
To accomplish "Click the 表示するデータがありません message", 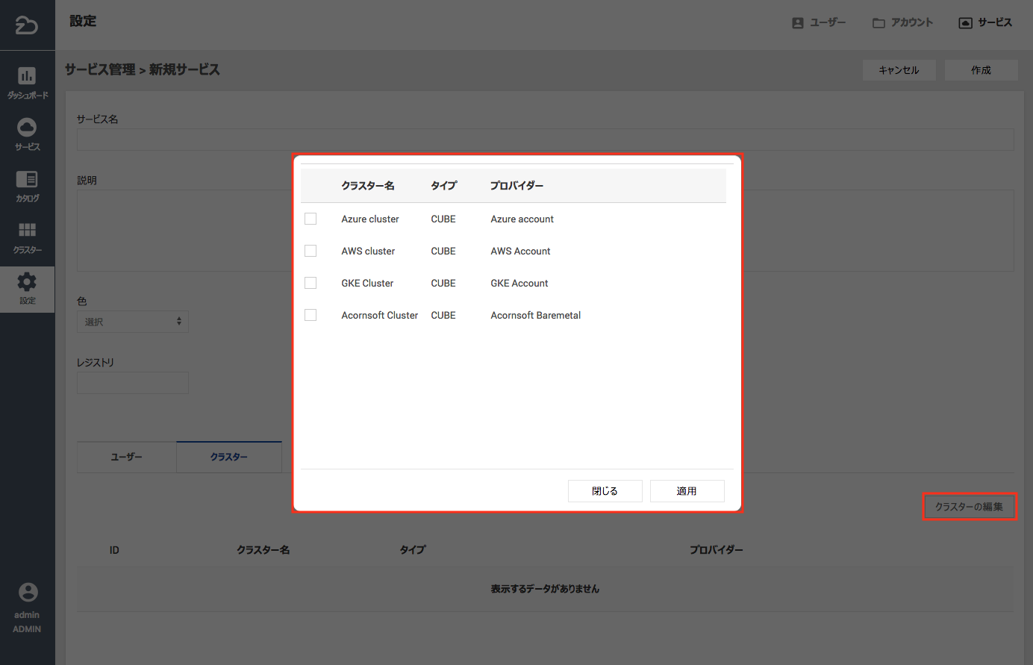I will [545, 589].
